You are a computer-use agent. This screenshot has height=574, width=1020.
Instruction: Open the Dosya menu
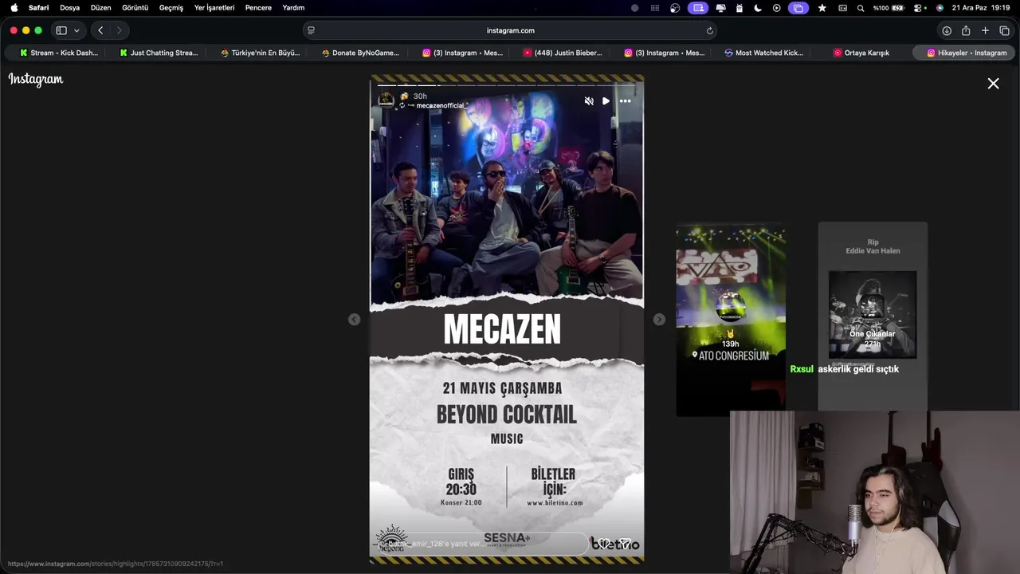coord(70,8)
